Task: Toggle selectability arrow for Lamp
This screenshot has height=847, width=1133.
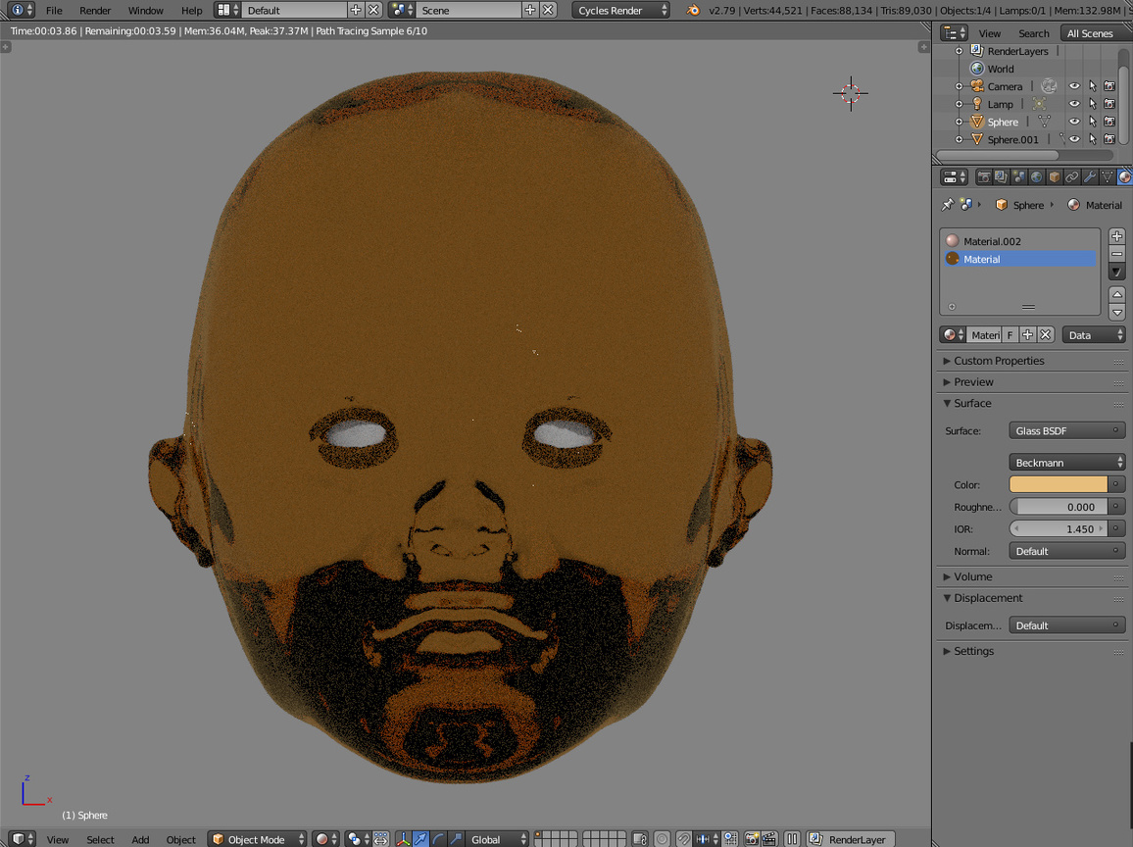Action: coord(1092,104)
